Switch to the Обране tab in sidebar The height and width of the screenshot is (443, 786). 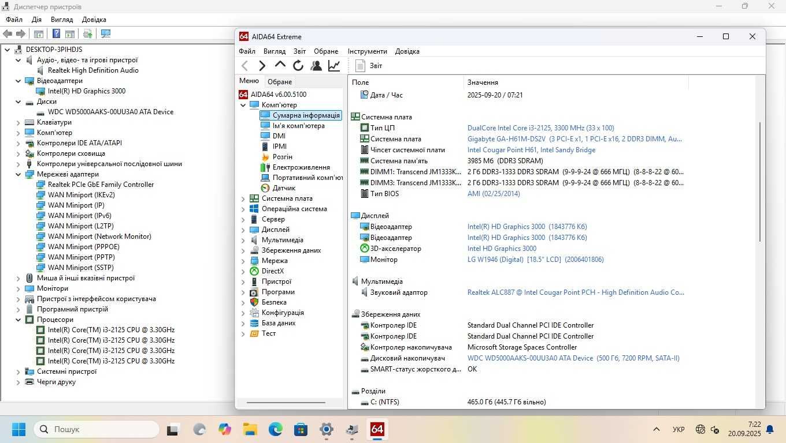click(280, 82)
